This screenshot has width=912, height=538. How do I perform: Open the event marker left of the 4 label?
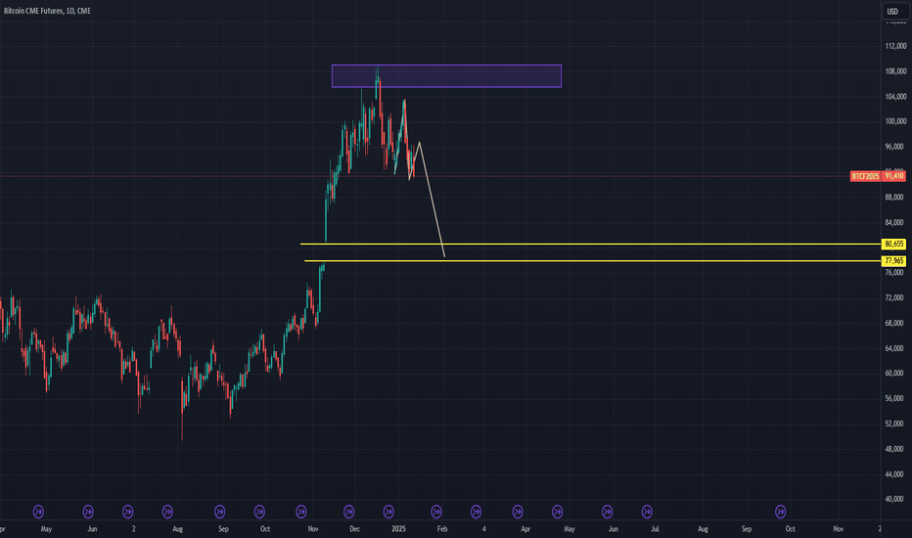tap(476, 512)
